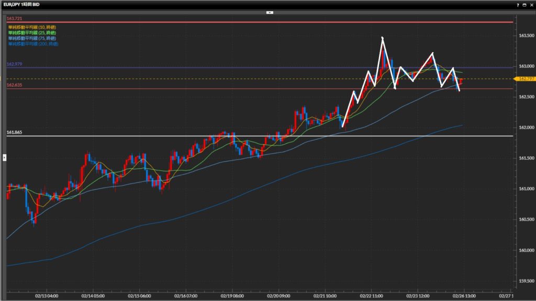Image resolution: width=536 pixels, height=301 pixels.
Task: Select the red 163.721 horizontal line
Action: pos(262,22)
